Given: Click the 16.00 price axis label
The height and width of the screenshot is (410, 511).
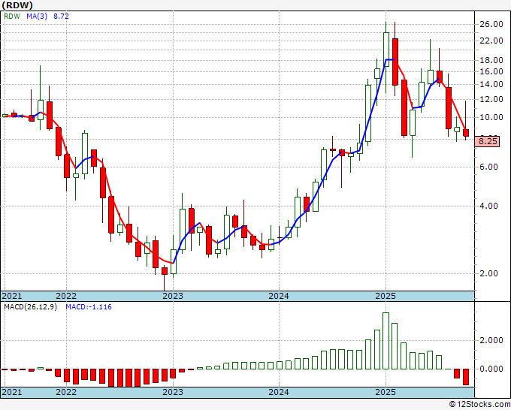Looking at the screenshot, I should pyautogui.click(x=491, y=71).
